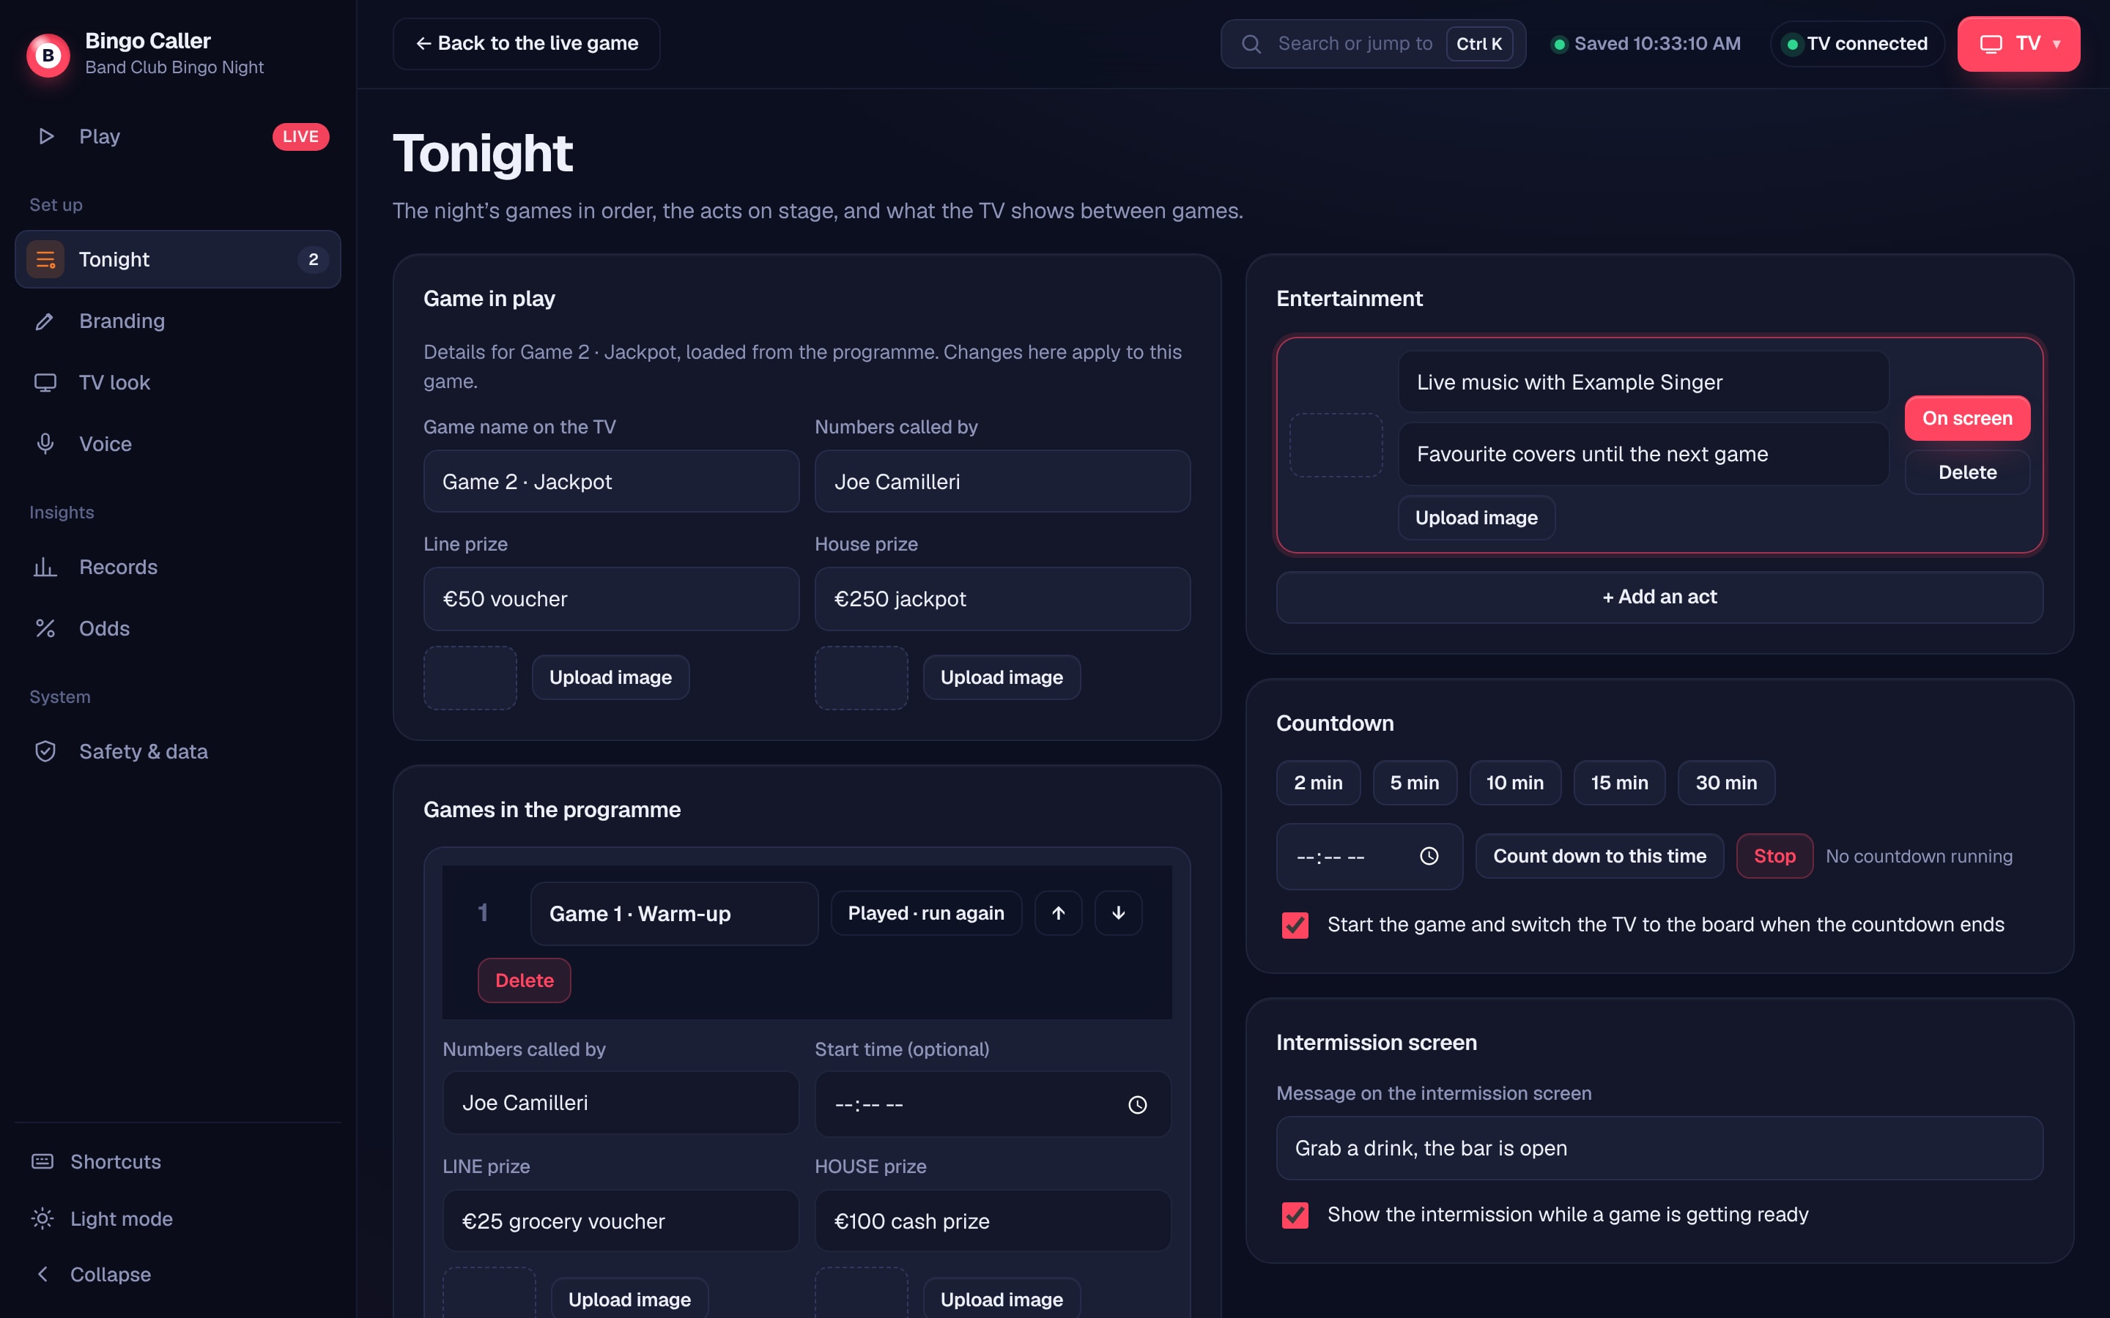Toggle the On screen button for the act
Viewport: 2110px width, 1318px height.
(x=1967, y=418)
